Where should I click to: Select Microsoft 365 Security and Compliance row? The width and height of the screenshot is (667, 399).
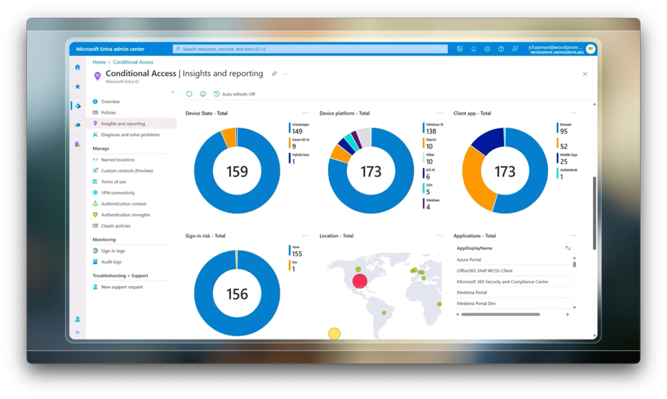[513, 282]
